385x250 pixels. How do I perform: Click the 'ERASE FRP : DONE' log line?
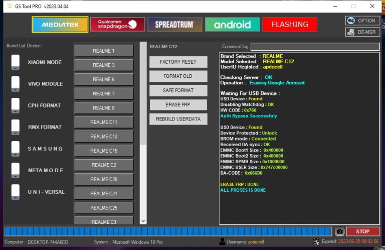click(240, 184)
